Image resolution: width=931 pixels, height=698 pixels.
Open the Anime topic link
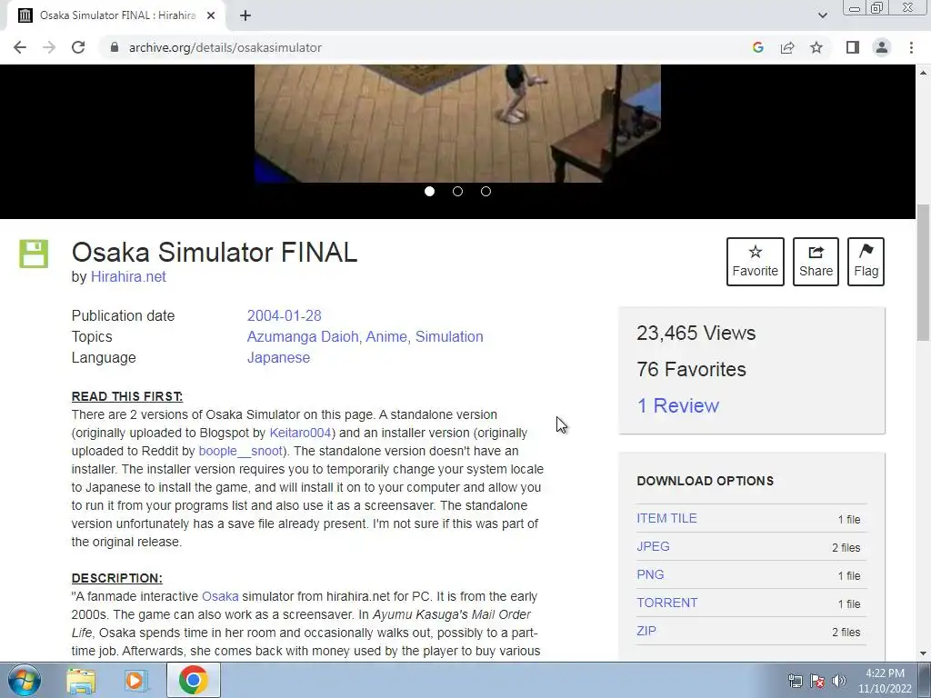[x=385, y=336]
